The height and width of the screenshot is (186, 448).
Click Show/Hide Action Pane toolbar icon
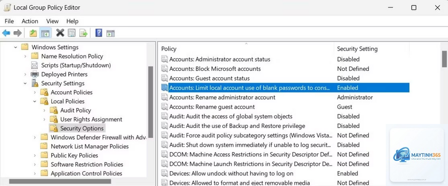tap(111, 33)
